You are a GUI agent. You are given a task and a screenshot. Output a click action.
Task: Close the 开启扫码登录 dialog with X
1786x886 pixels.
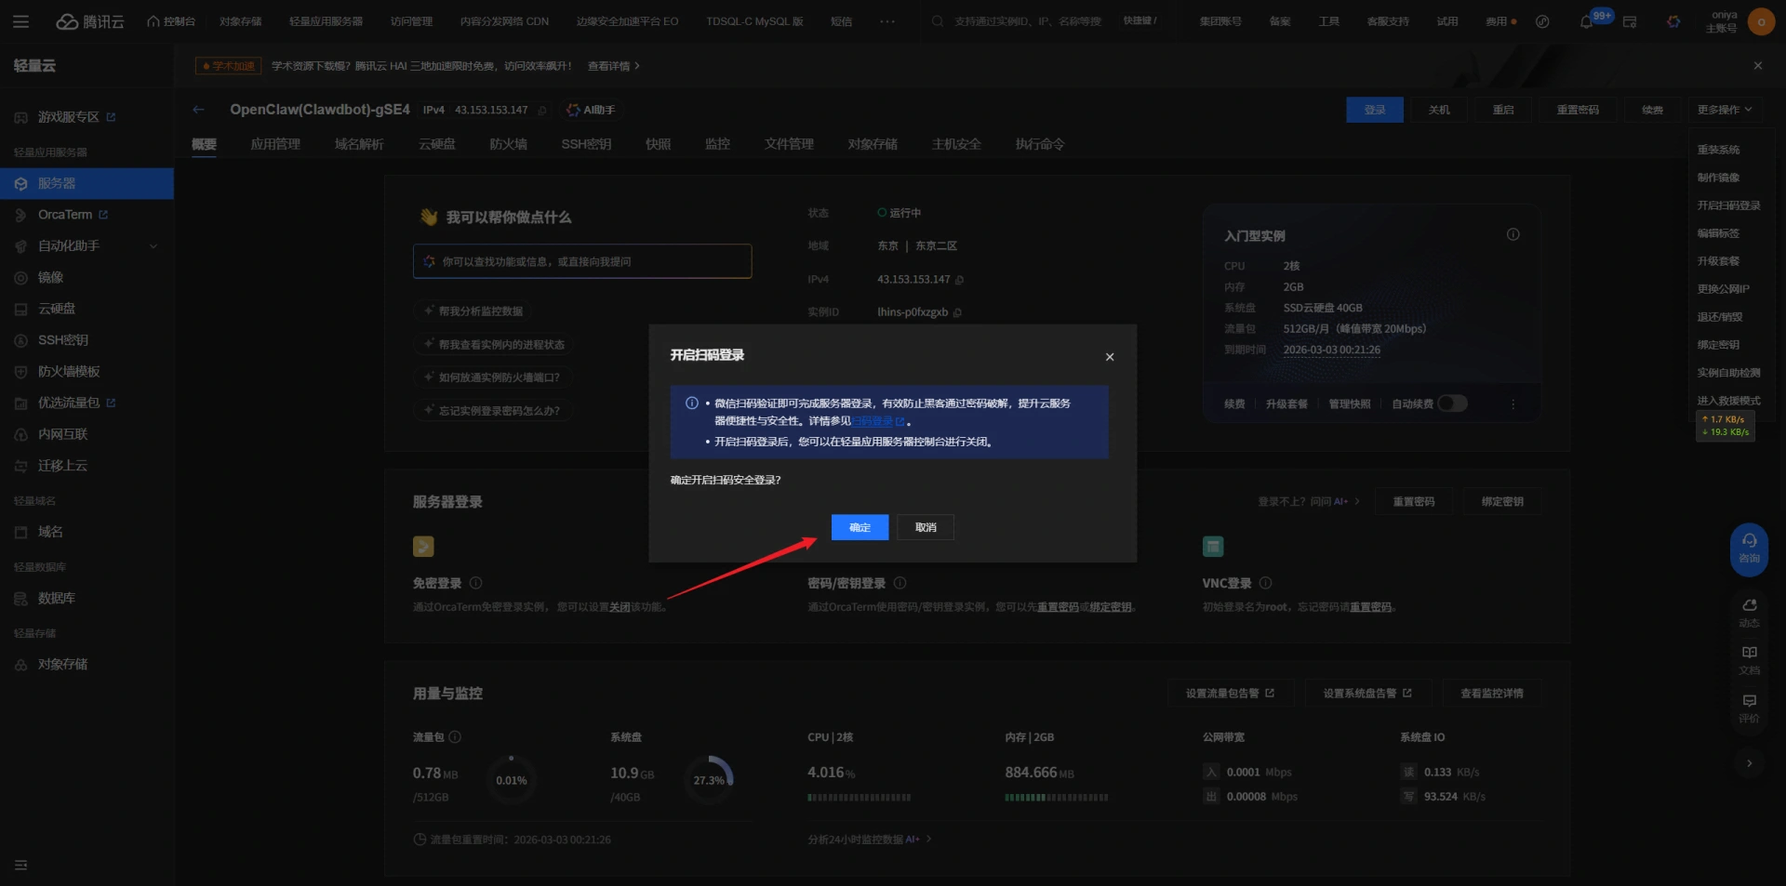coord(1109,357)
